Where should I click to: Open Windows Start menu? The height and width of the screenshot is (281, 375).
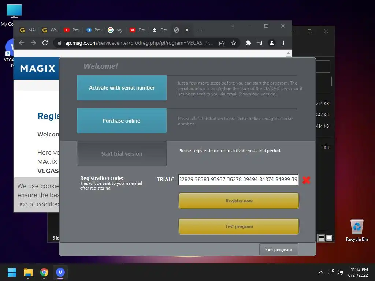12,272
